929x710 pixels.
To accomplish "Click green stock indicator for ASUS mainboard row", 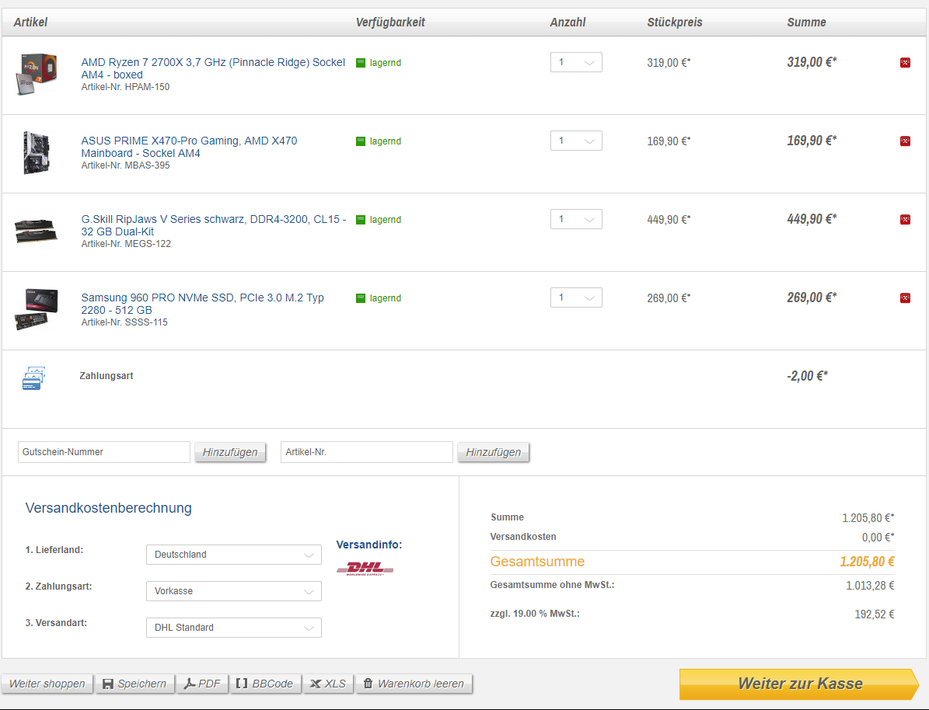I will [x=360, y=141].
